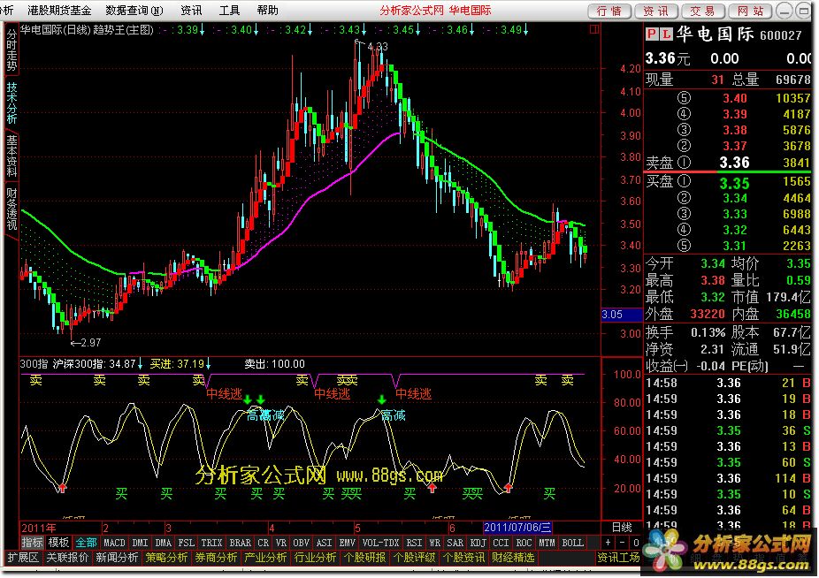Open the 个股评级 tab
The width and height of the screenshot is (819, 578).
415,558
